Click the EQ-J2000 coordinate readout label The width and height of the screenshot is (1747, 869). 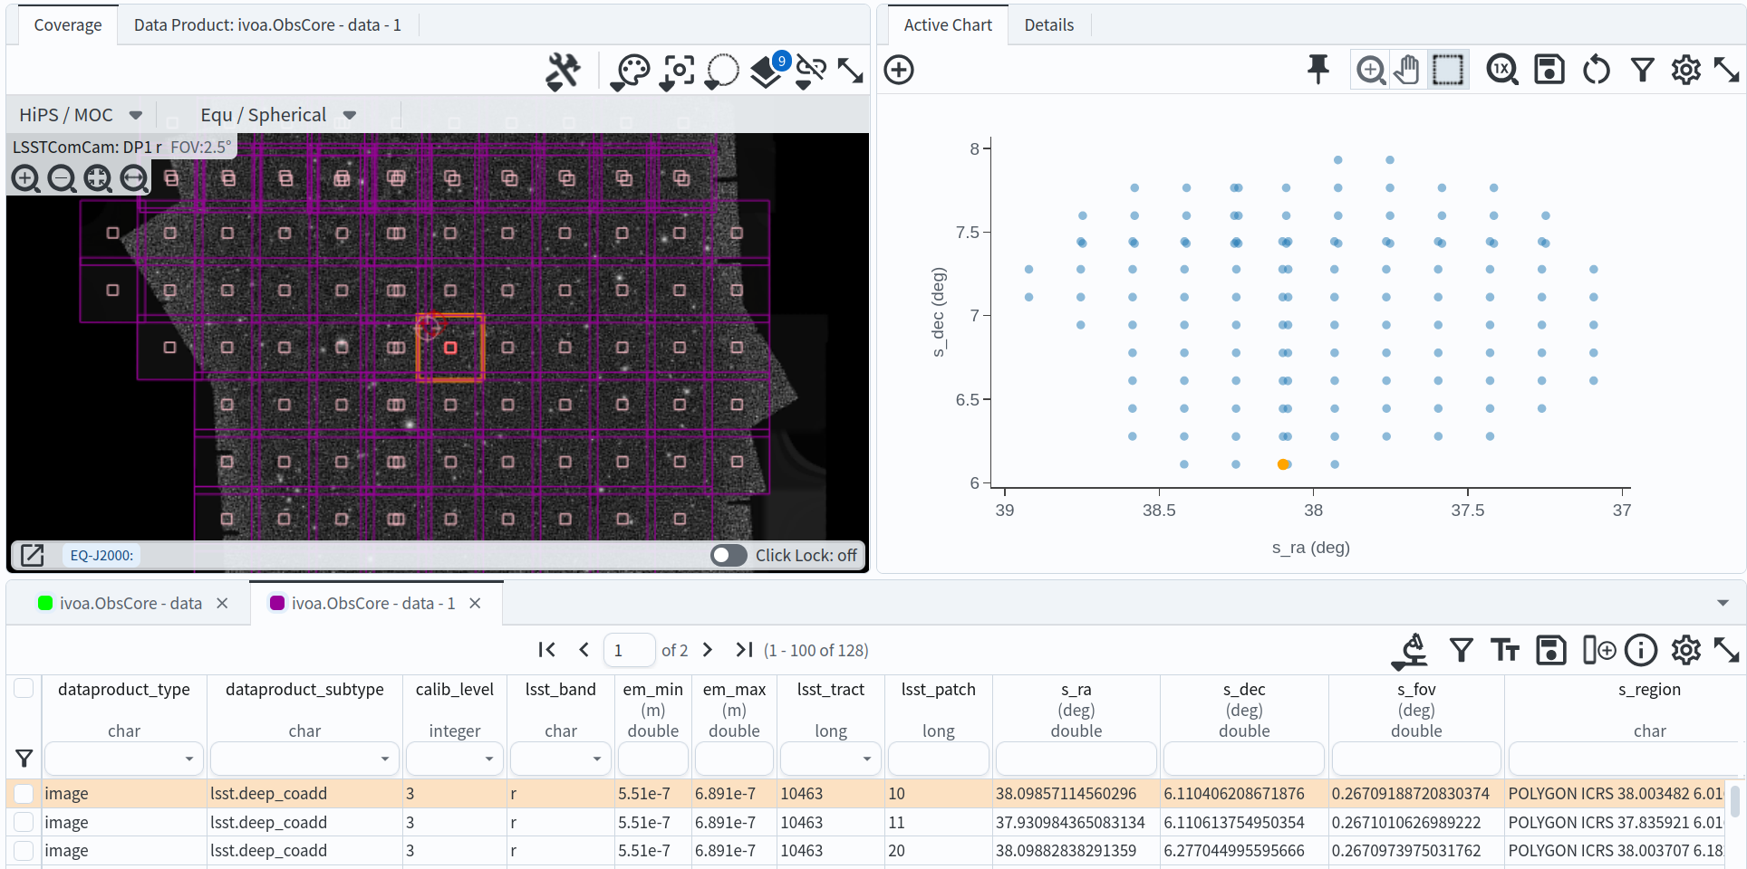click(x=101, y=555)
